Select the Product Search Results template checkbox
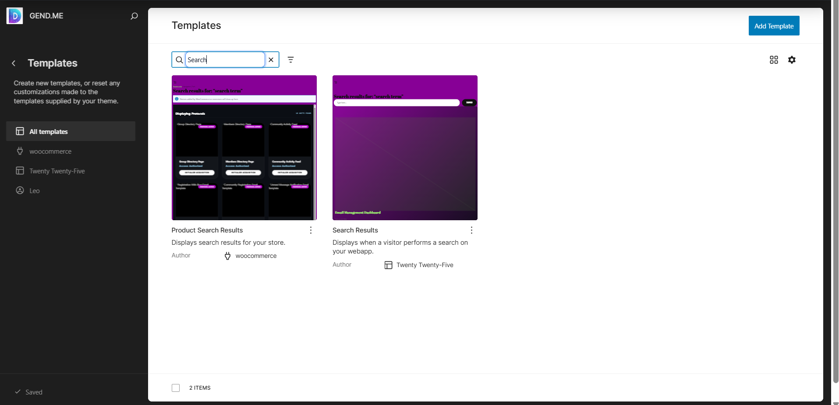Image resolution: width=839 pixels, height=405 pixels. click(244, 148)
